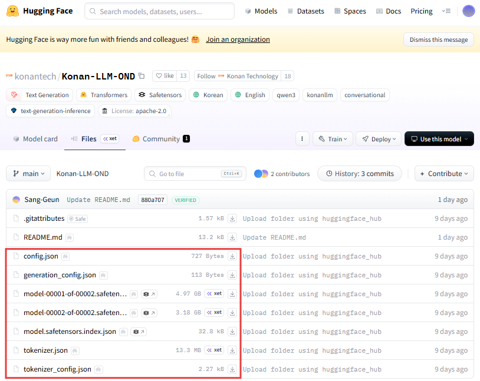Go to Spaces in the top navigation
480x381 pixels.
click(x=350, y=11)
